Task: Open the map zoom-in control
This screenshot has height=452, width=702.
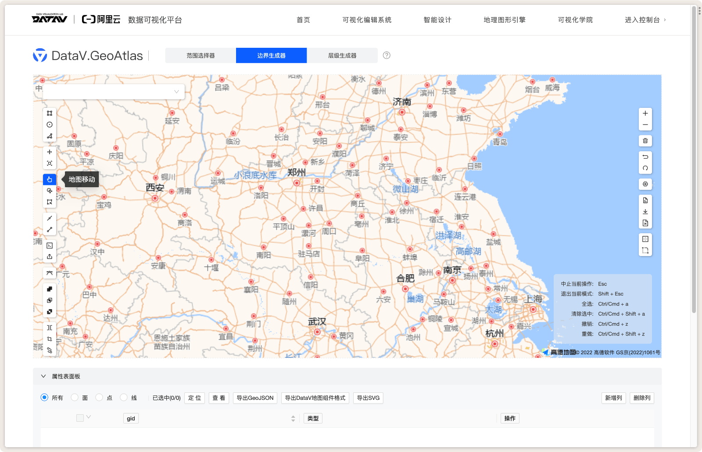Action: click(645, 113)
